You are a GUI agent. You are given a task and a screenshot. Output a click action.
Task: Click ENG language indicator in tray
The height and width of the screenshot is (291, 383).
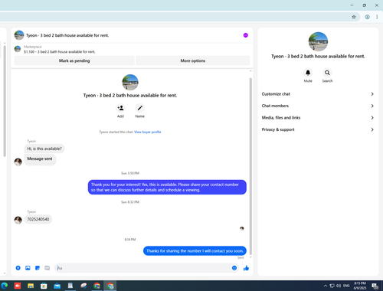click(x=346, y=286)
